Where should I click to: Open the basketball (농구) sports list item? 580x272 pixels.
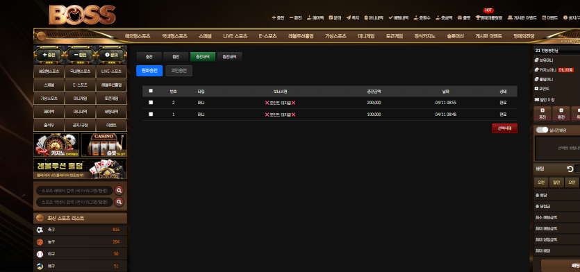81,242
